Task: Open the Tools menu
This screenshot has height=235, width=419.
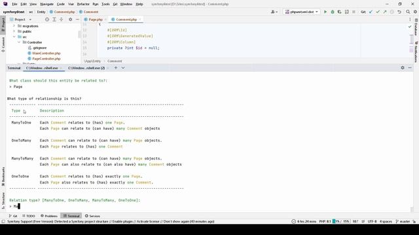Action: (105, 4)
